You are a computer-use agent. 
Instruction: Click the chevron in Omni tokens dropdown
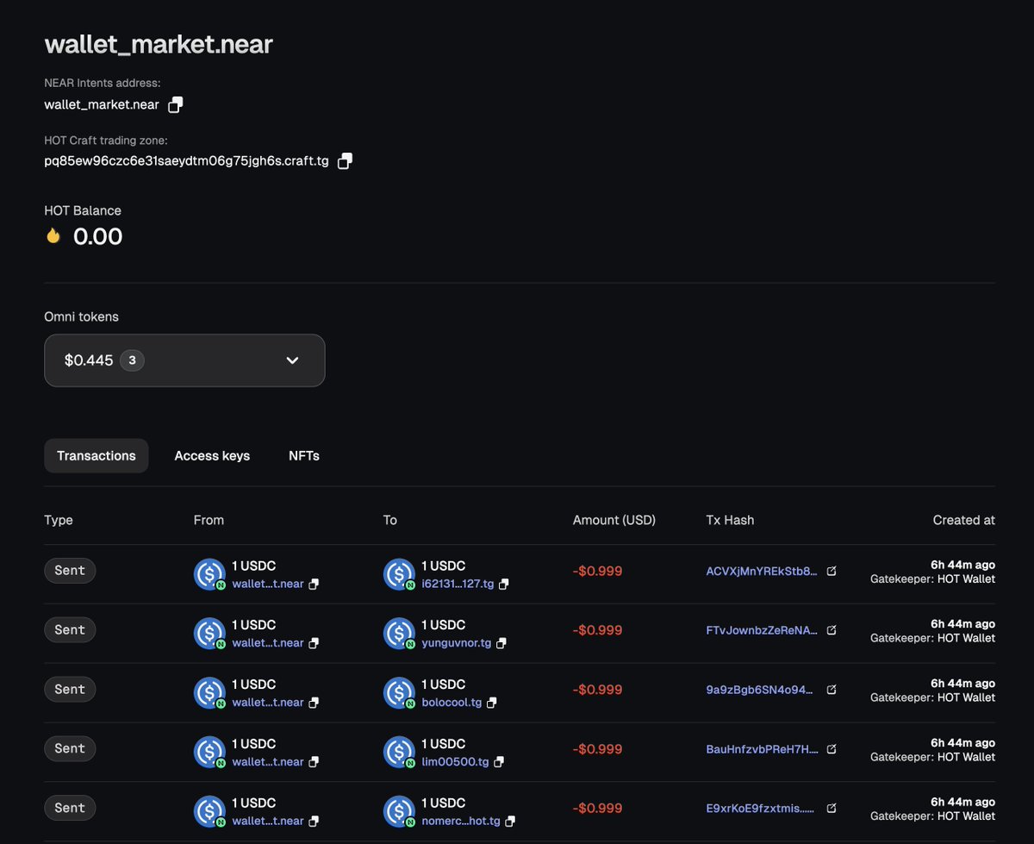(292, 360)
